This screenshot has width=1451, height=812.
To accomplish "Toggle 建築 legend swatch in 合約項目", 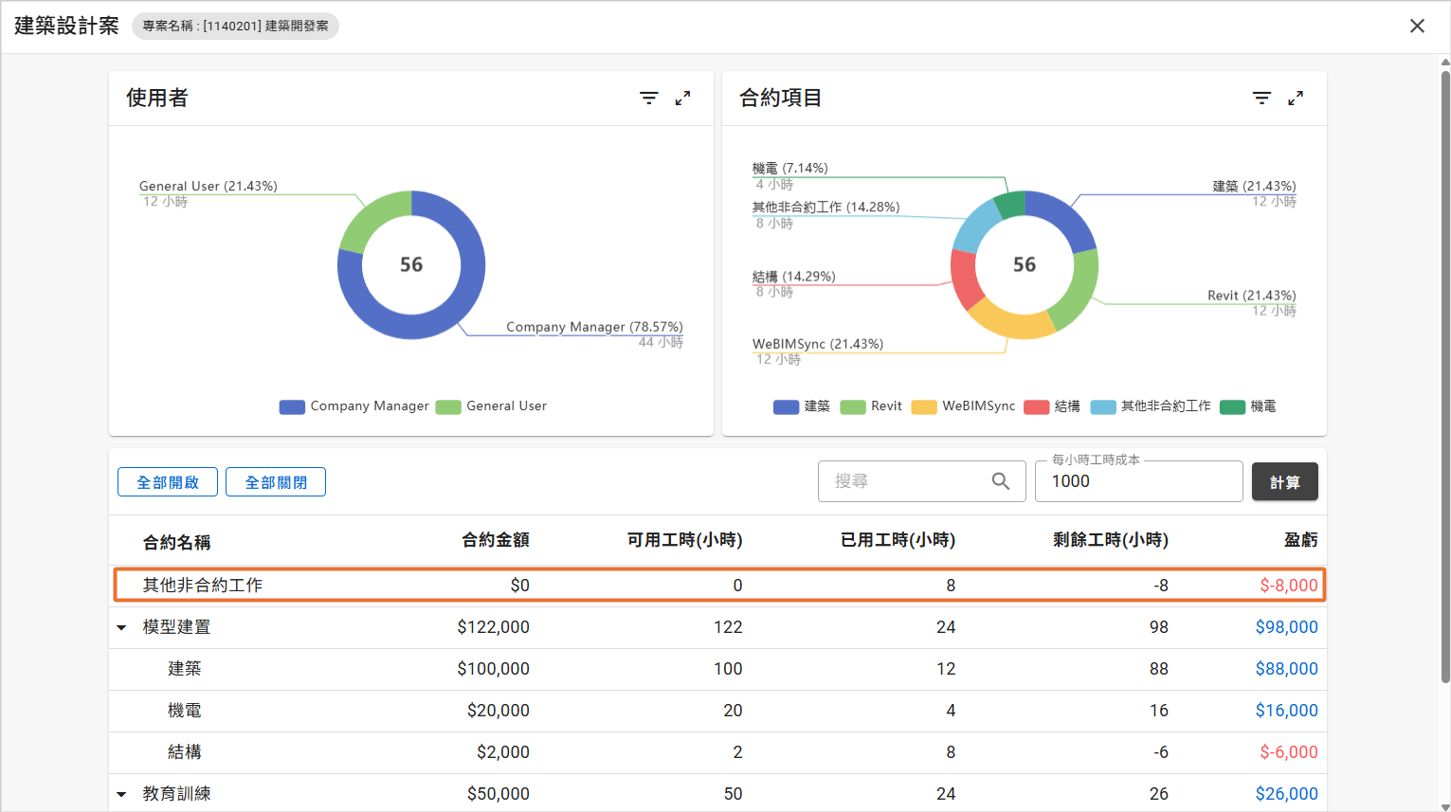I will tap(786, 406).
